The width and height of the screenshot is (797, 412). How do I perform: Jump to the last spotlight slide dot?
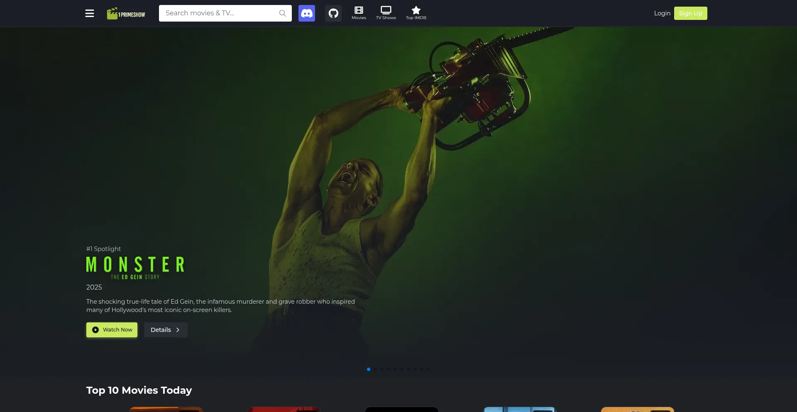click(x=428, y=369)
